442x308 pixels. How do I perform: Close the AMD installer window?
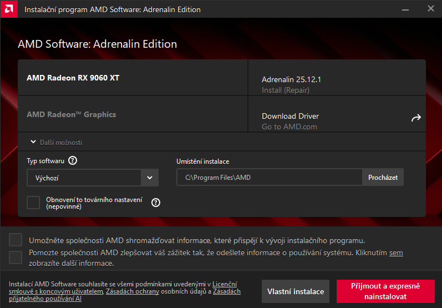point(431,9)
